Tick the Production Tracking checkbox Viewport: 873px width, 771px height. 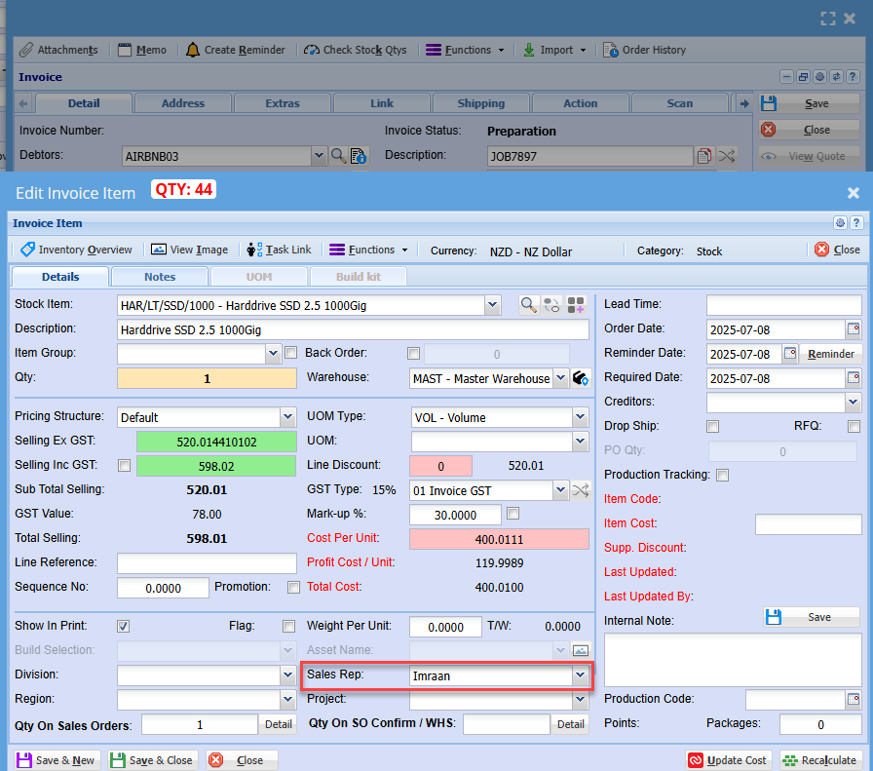coord(722,475)
